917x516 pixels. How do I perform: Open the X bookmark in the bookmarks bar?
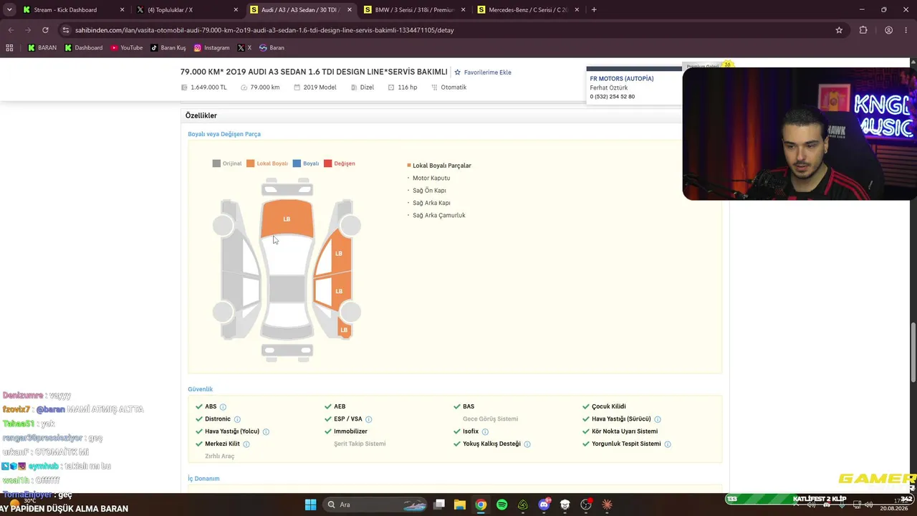click(244, 48)
